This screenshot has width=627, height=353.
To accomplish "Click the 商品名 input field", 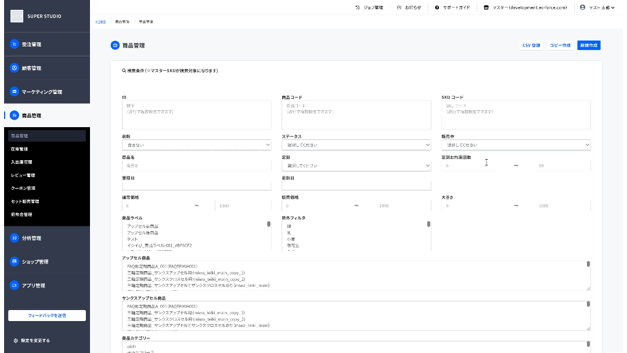I will 197,165.
